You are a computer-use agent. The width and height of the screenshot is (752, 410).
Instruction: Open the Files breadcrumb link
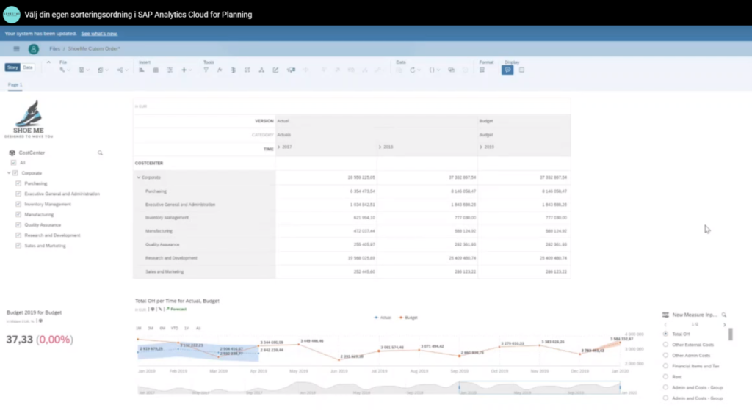[54, 49]
